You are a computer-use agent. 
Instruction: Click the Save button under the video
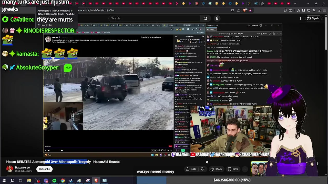pyautogui.click(x=233, y=169)
